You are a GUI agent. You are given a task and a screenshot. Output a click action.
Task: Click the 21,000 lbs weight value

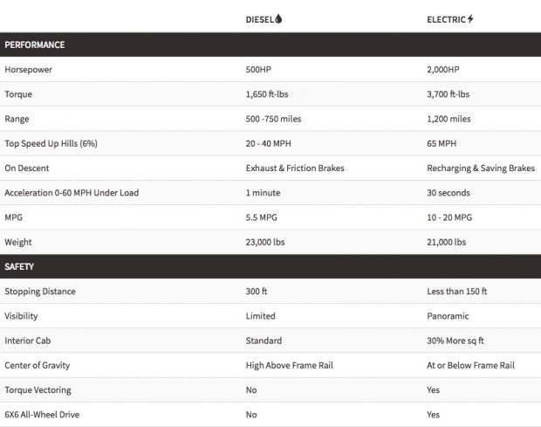point(447,243)
